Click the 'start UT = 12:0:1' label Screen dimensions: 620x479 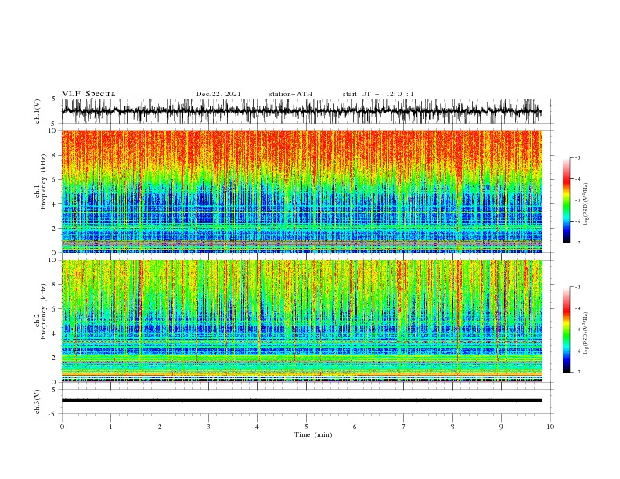click(378, 94)
